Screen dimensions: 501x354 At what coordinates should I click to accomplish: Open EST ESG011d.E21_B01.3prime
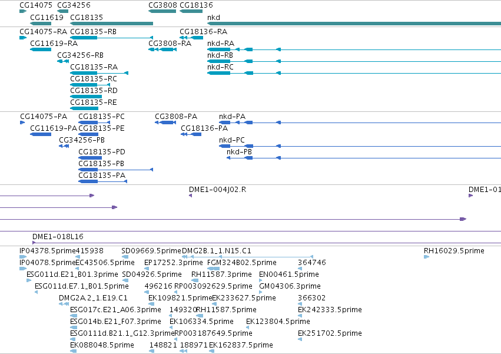point(29,280)
